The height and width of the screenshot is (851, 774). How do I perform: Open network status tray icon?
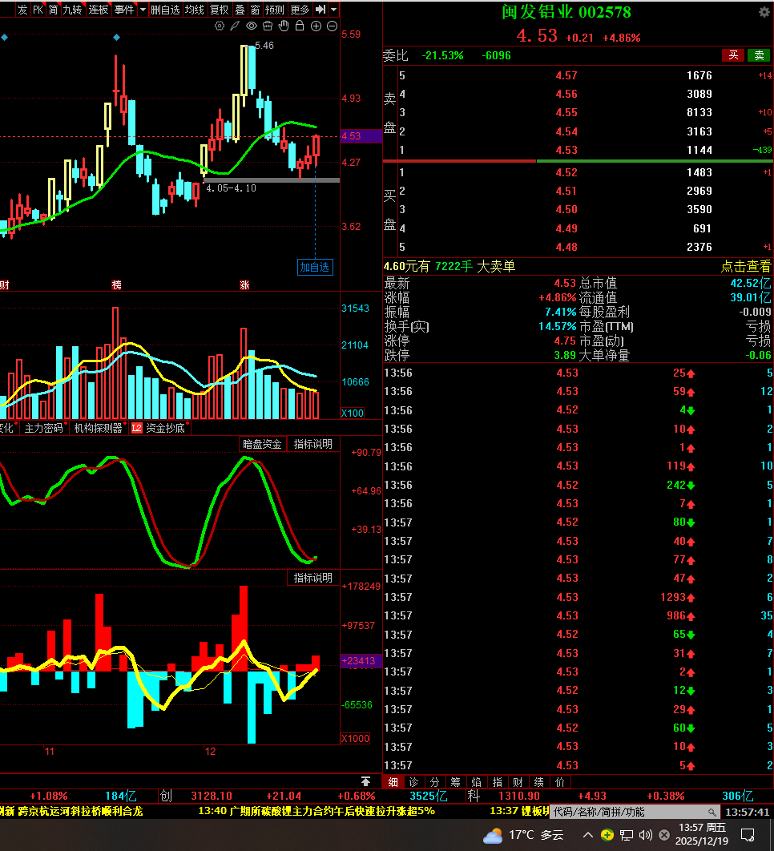point(627,835)
